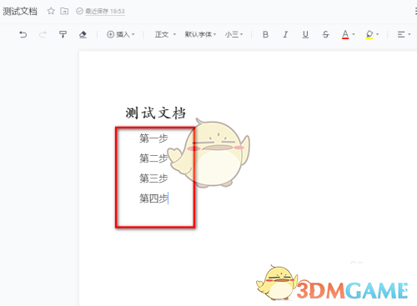This screenshot has width=417, height=306.
Task: Click the undo arrow icon
Action: point(23,34)
